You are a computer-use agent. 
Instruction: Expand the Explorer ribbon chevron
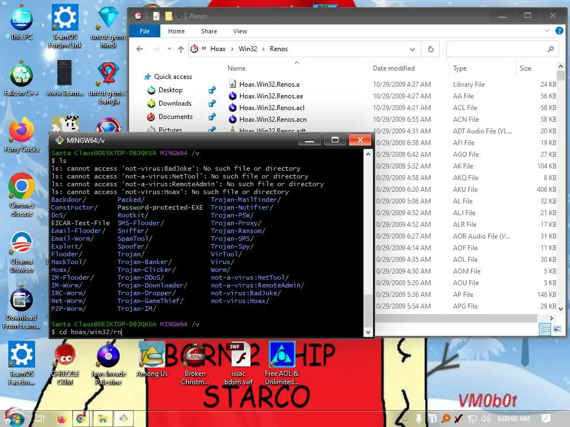pos(547,31)
